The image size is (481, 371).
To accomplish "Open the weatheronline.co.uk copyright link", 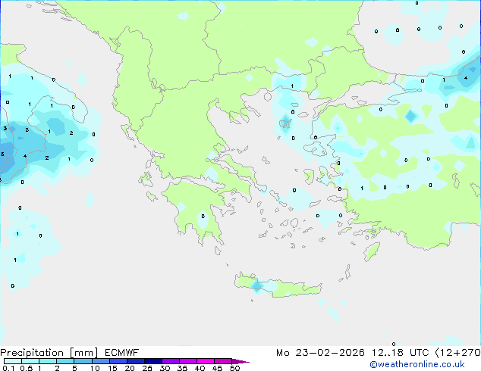I will pyautogui.click(x=417, y=364).
